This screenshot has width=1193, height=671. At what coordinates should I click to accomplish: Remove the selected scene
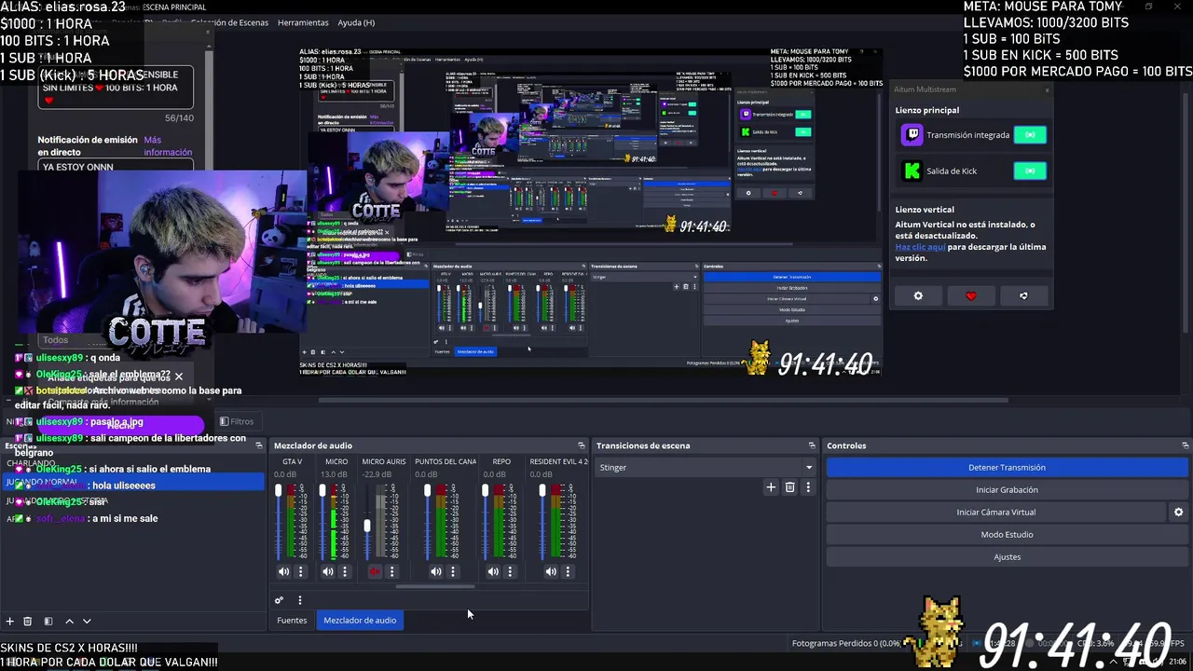tap(28, 621)
